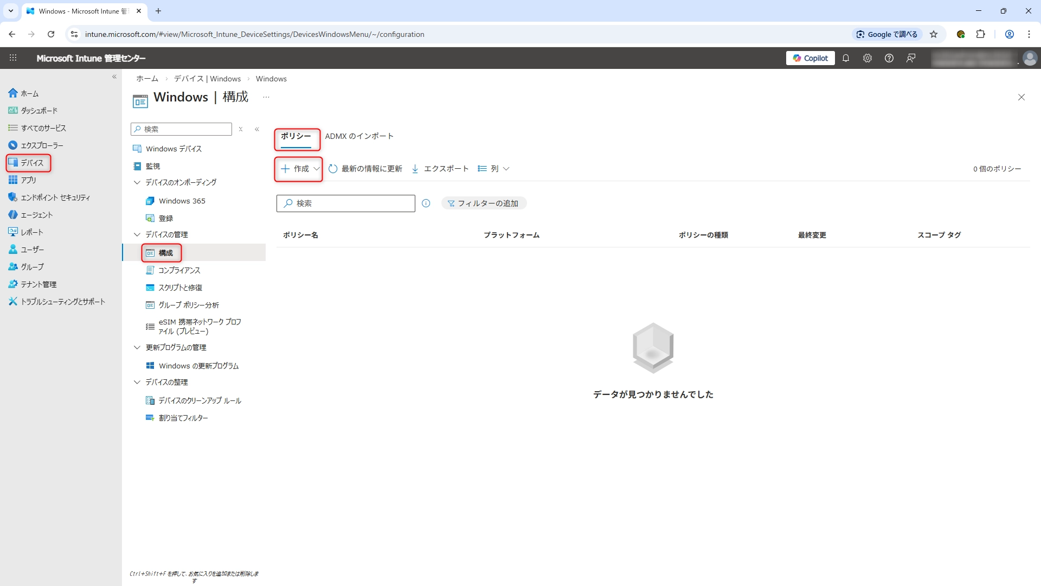Open the 列 columns dropdown
Viewport: 1041px width, 586px height.
pos(493,169)
